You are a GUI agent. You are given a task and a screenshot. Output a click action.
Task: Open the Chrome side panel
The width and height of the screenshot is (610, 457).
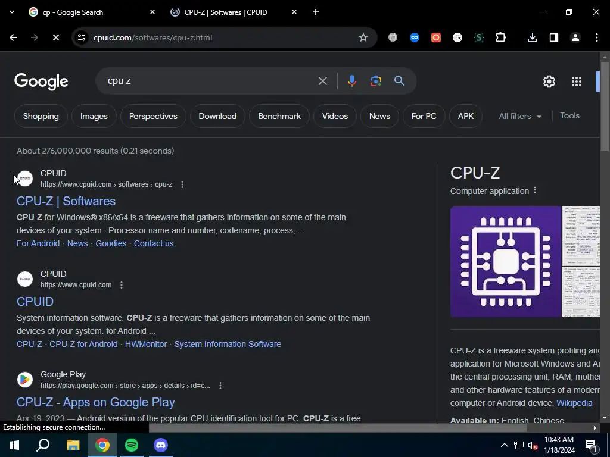click(x=553, y=37)
